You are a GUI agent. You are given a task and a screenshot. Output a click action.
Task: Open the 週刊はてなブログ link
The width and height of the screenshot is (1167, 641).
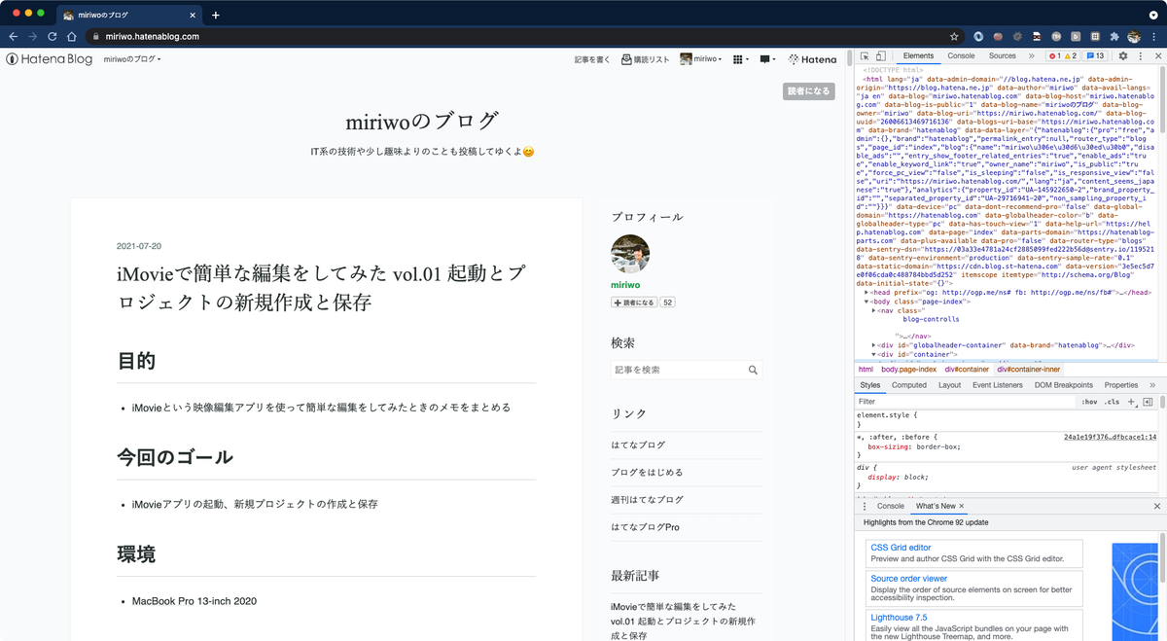(x=647, y=499)
